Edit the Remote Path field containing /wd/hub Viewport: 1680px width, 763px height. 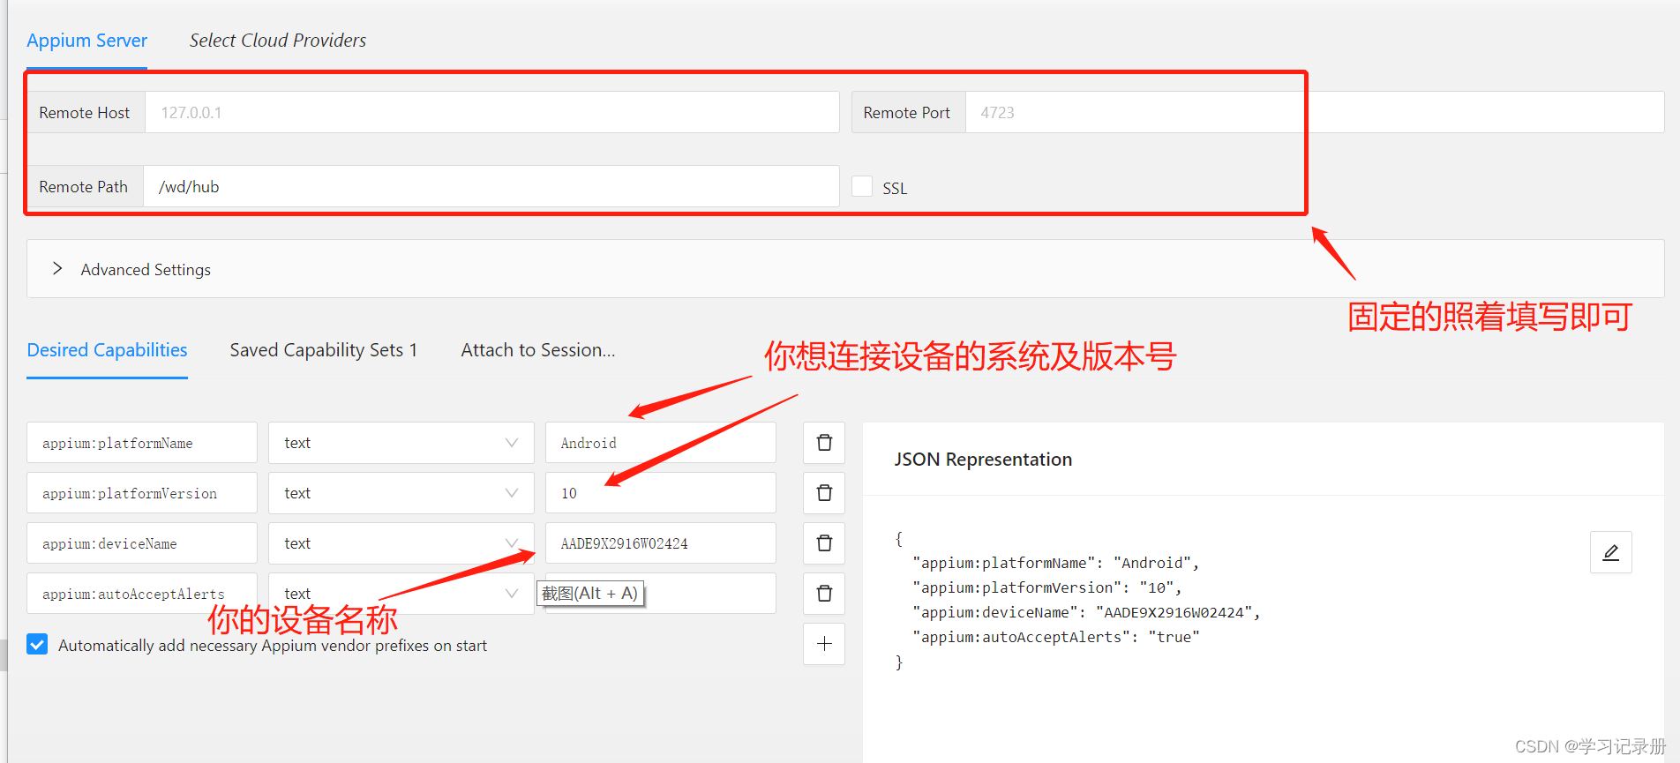point(491,187)
